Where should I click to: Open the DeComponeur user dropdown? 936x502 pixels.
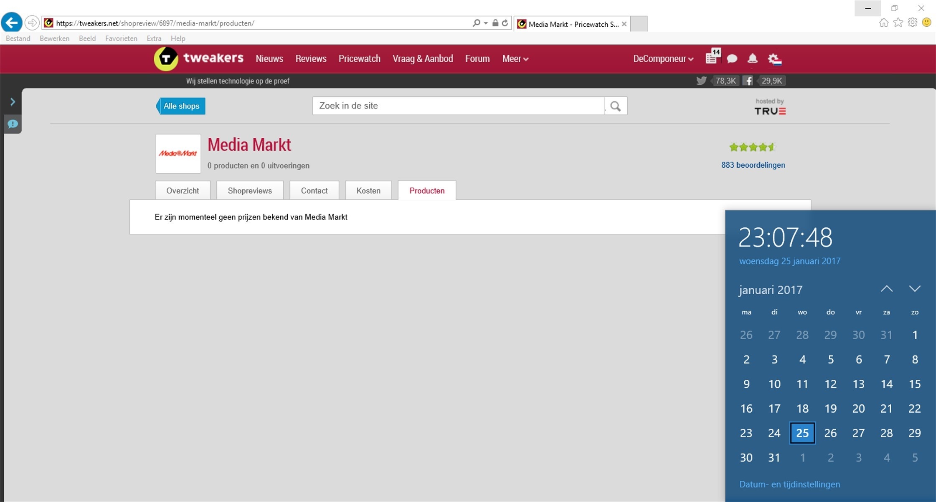(x=663, y=59)
